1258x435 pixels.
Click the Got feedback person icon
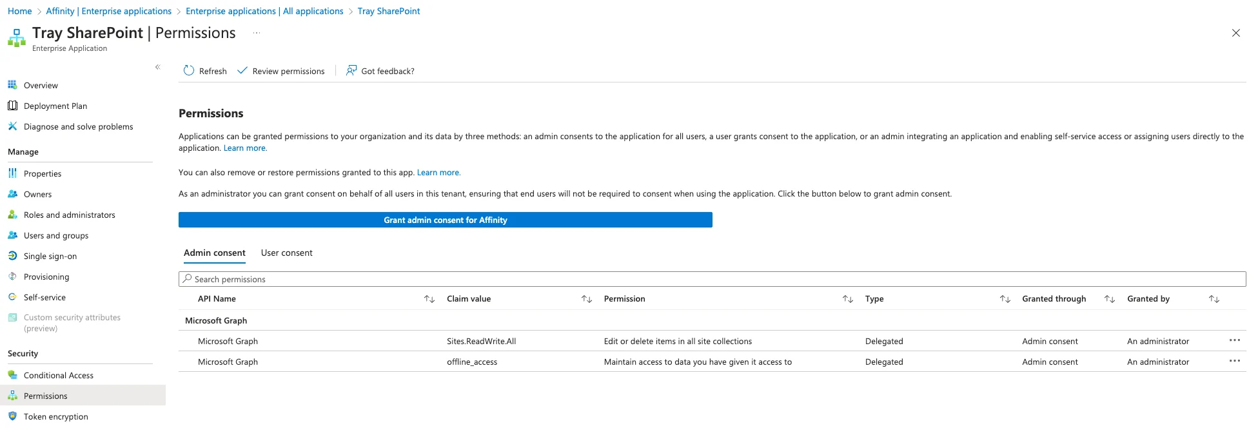click(351, 70)
